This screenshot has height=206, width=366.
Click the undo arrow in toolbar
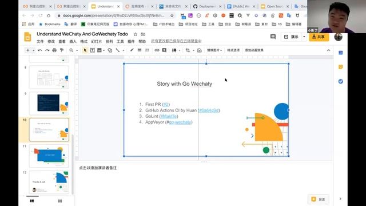coord(40,50)
